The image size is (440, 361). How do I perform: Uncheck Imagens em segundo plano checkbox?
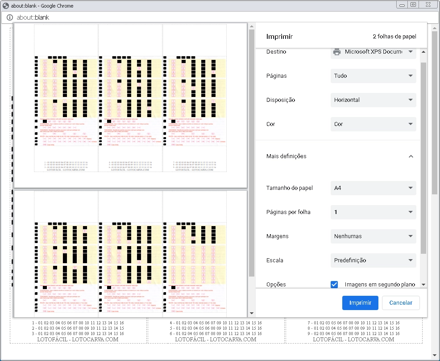click(x=334, y=284)
